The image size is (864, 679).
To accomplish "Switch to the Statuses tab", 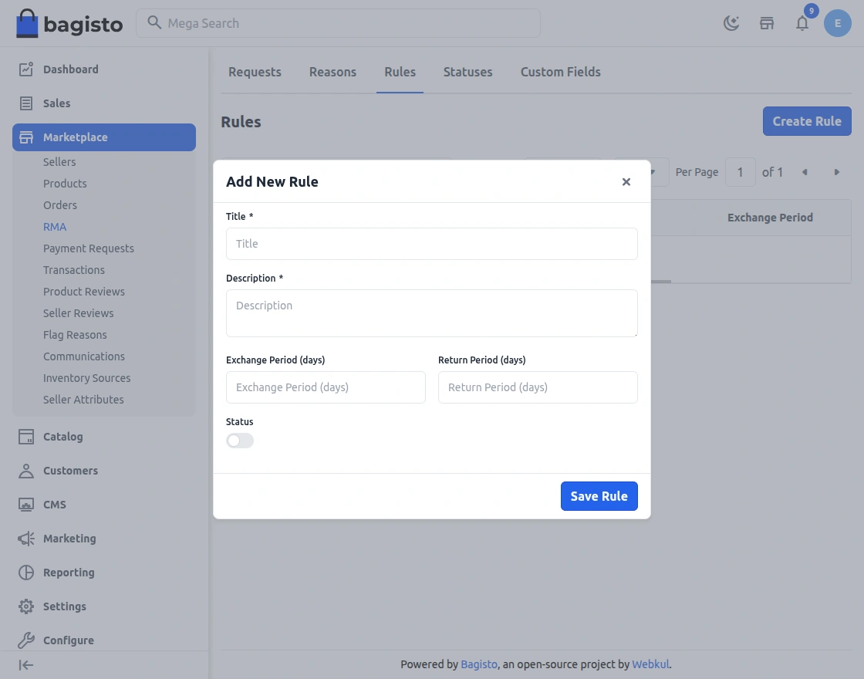I will (x=467, y=72).
